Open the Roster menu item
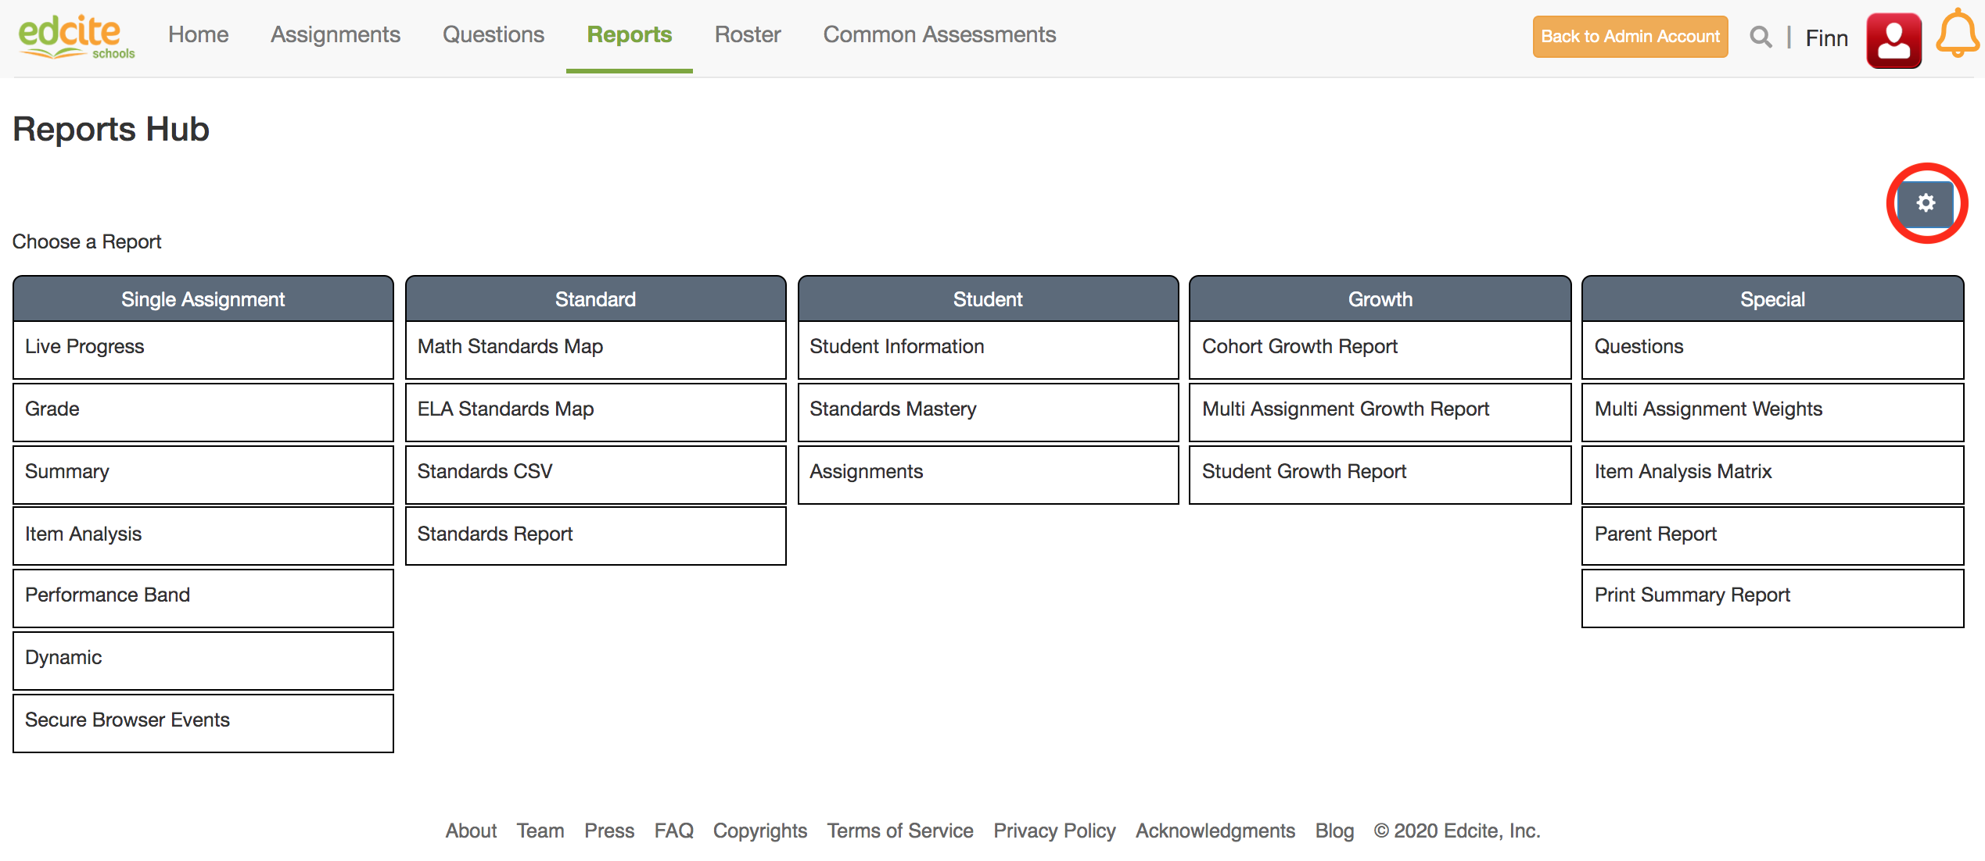The width and height of the screenshot is (1985, 861). tap(747, 35)
